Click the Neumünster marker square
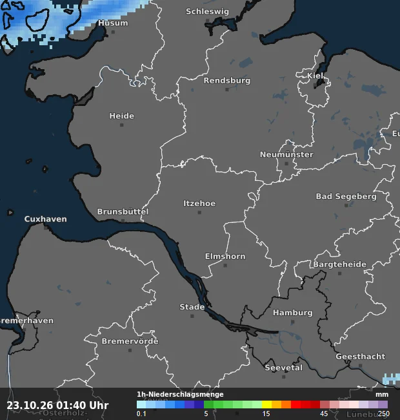Screen dimensions: 400x420 point(286,163)
